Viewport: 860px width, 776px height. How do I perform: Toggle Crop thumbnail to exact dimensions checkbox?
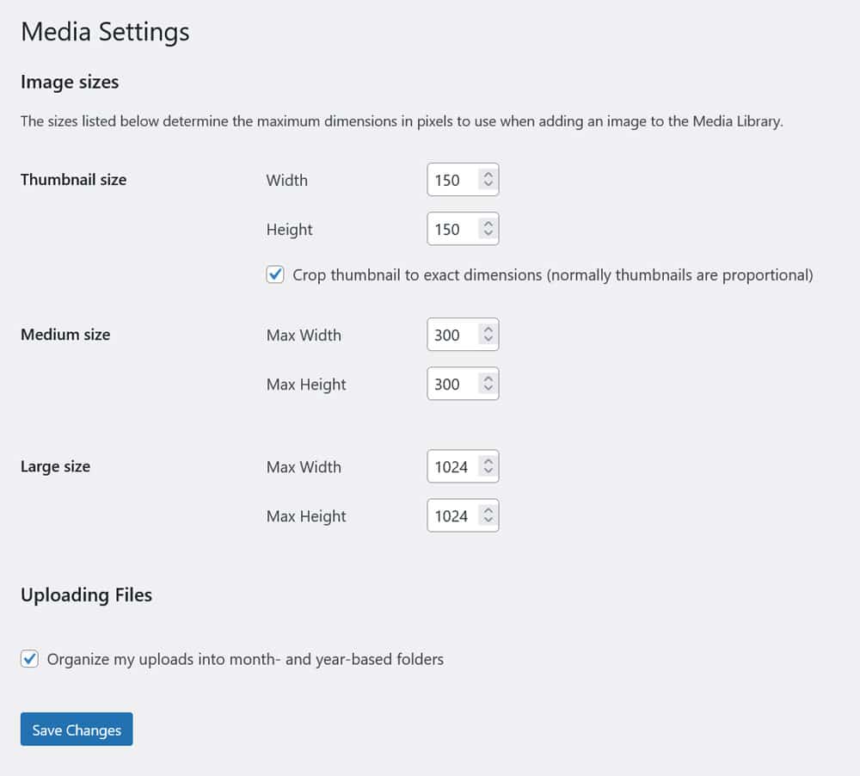(x=275, y=275)
